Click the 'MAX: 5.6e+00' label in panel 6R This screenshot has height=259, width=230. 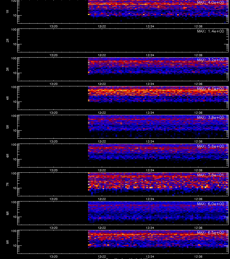tap(210, 146)
